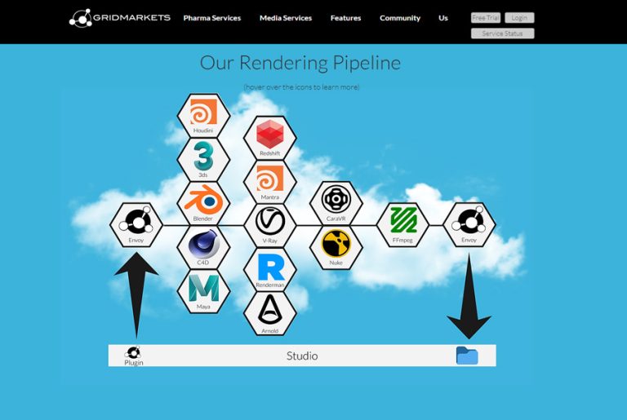Click the FFmpeg hexagon icon
Viewport: 627px width, 420px height.
pyautogui.click(x=402, y=223)
